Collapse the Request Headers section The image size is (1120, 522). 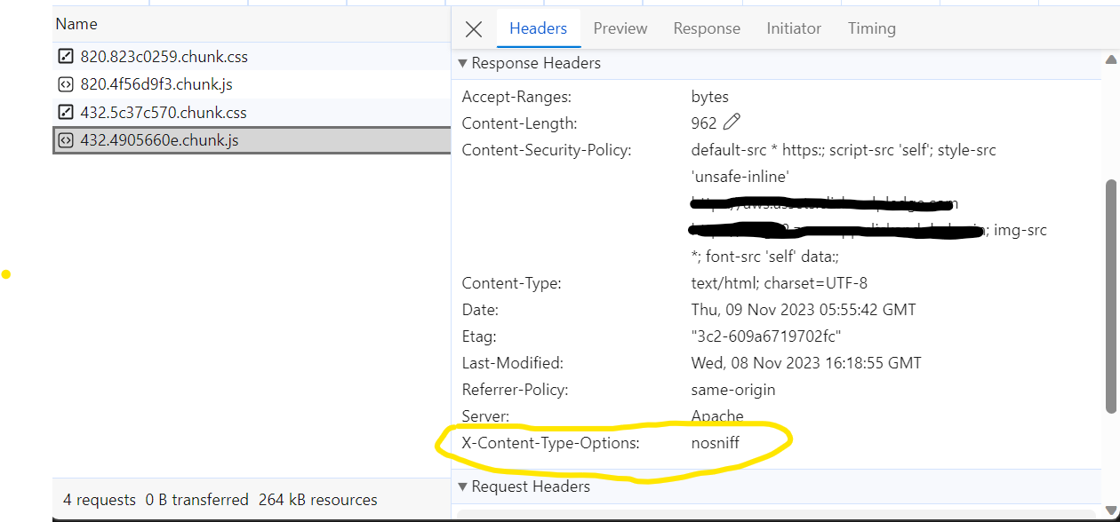(x=462, y=486)
